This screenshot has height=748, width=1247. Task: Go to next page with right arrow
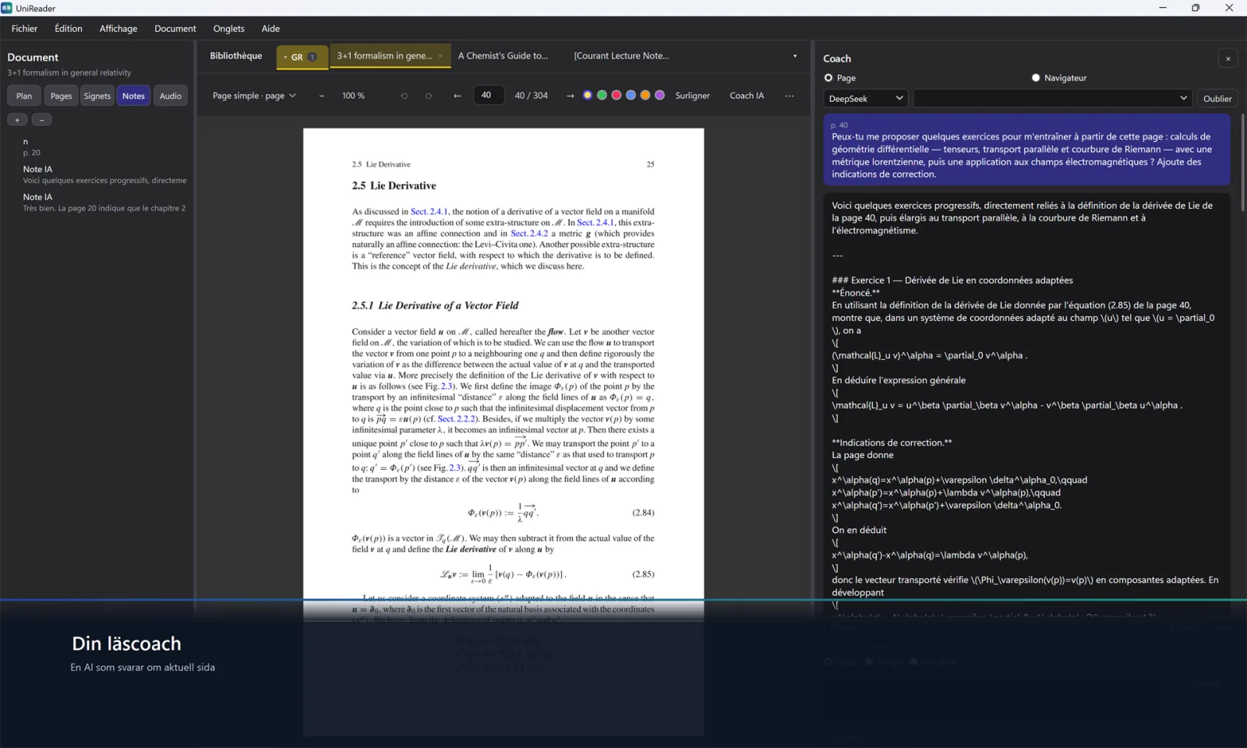(x=570, y=96)
